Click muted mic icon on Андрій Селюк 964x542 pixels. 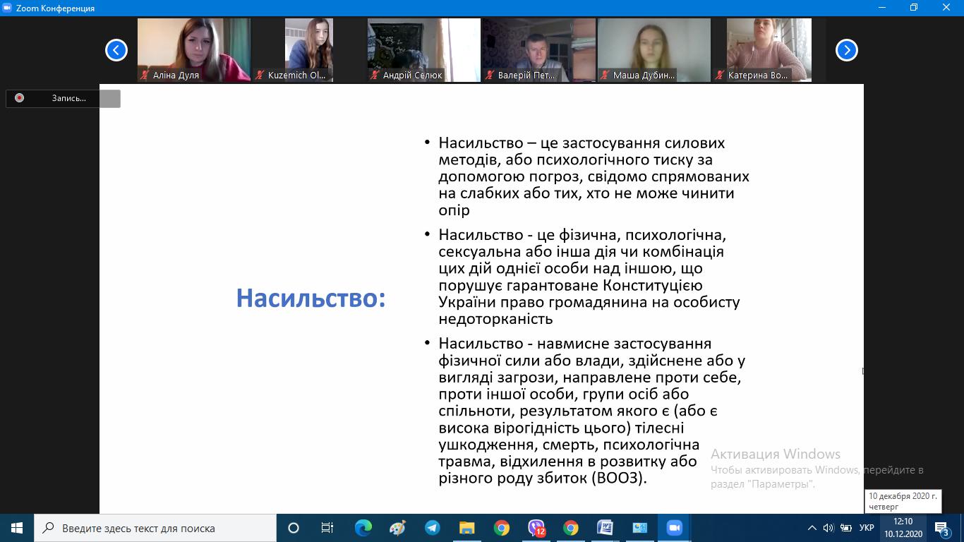(375, 76)
